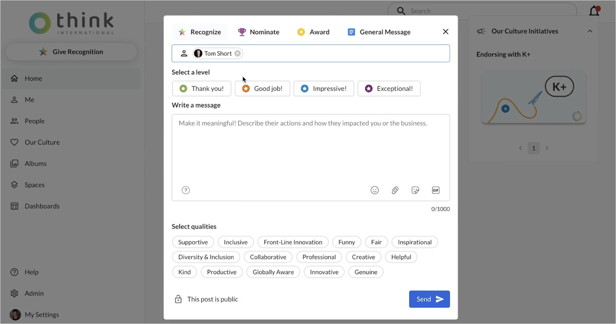Screen dimensions: 616x324
Task: Click the Endorsing with K+ thumbnail
Action: [533, 98]
